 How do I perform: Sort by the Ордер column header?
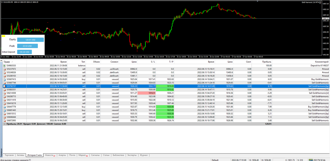click(x=15, y=62)
